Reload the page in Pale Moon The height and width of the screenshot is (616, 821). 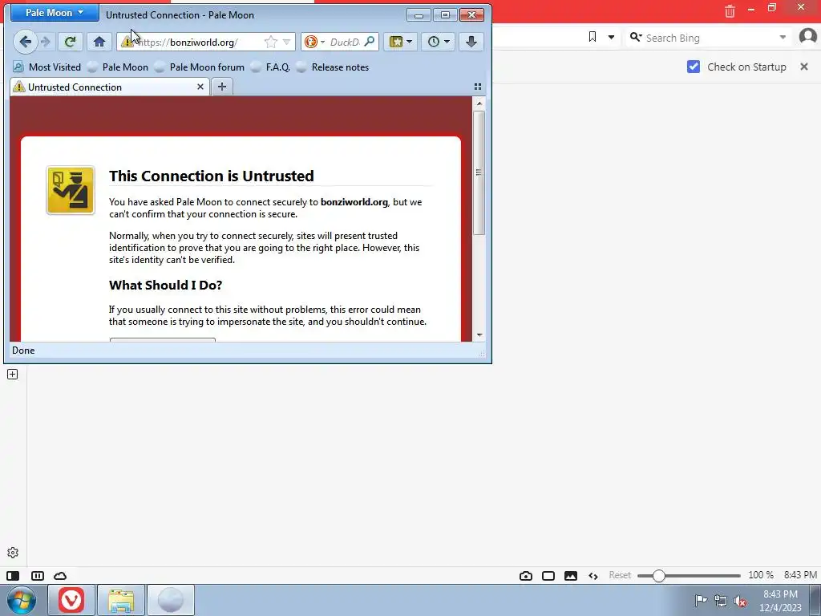[x=71, y=42]
